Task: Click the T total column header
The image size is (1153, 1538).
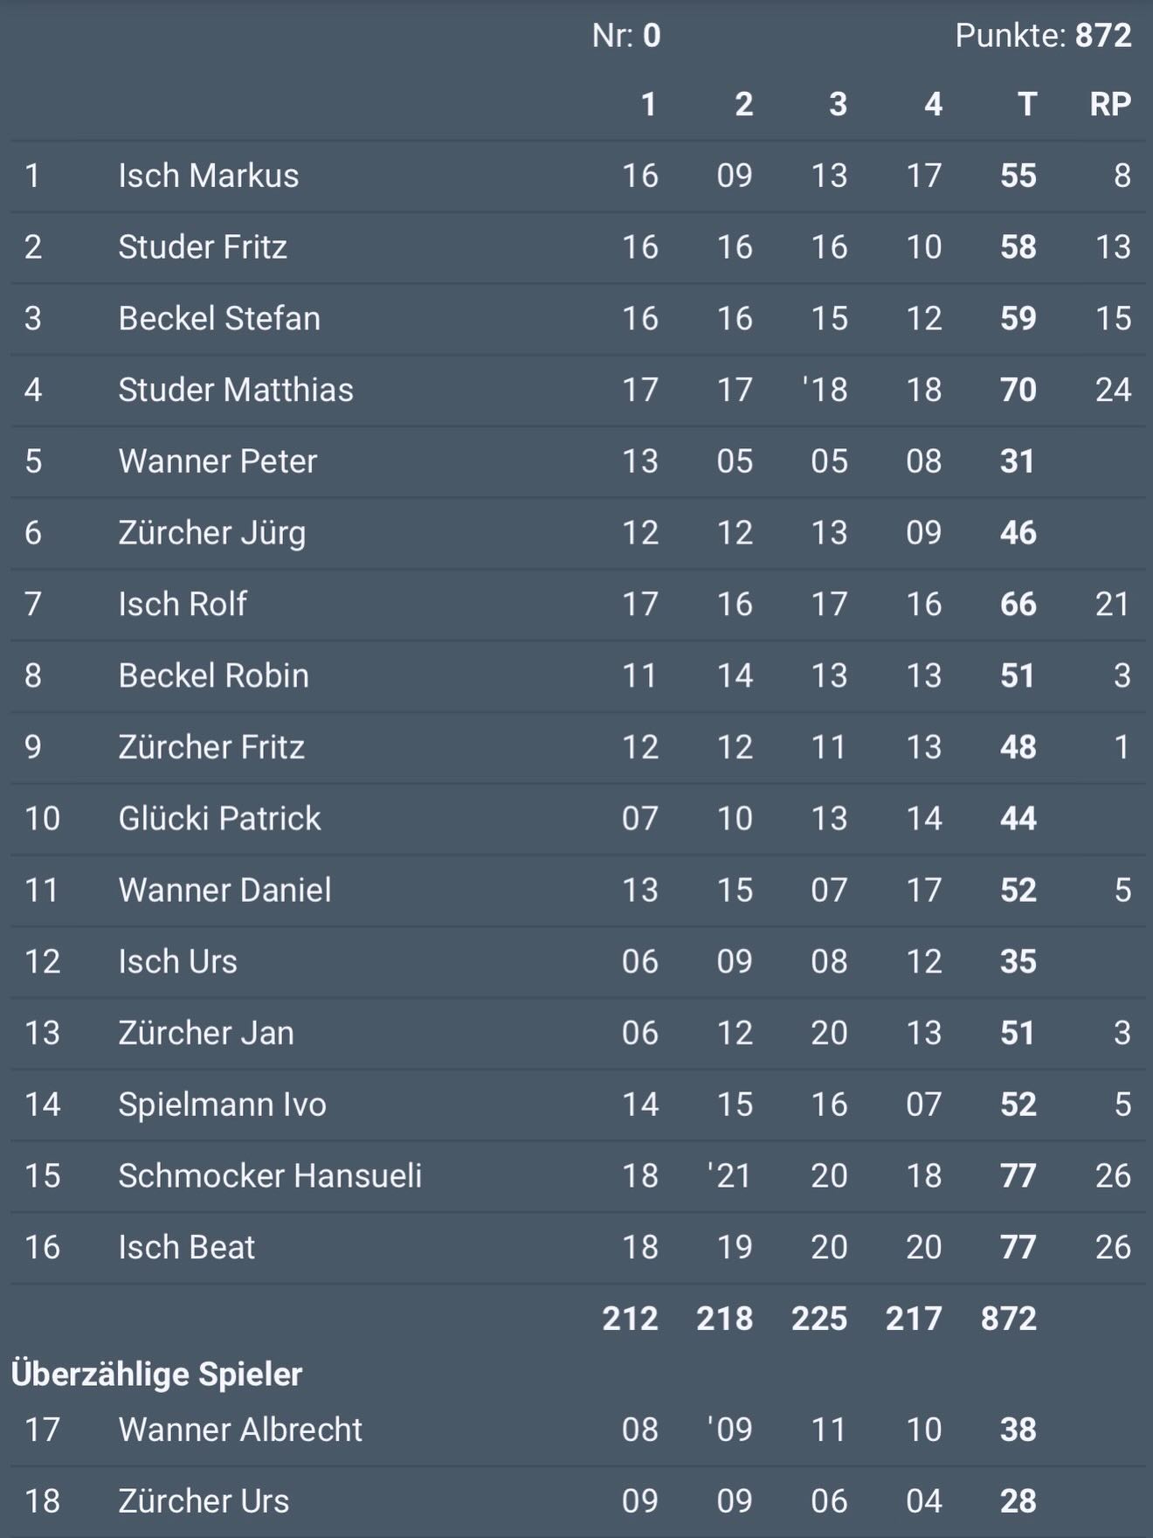Action: click(1026, 105)
